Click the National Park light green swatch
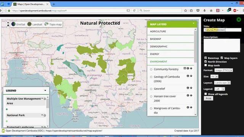This screenshot has height=137, width=244. pos(7,121)
